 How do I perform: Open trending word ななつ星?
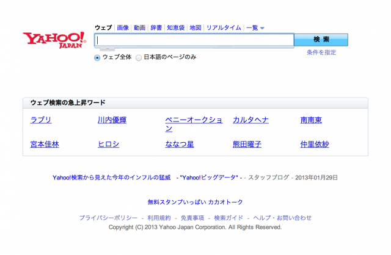(179, 144)
